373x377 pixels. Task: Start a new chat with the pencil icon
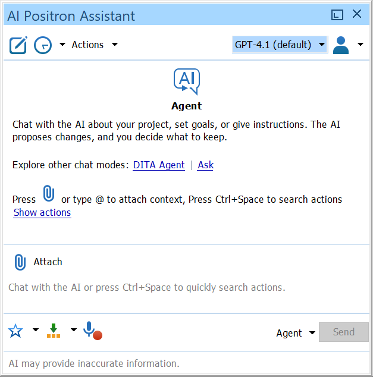pyautogui.click(x=18, y=45)
